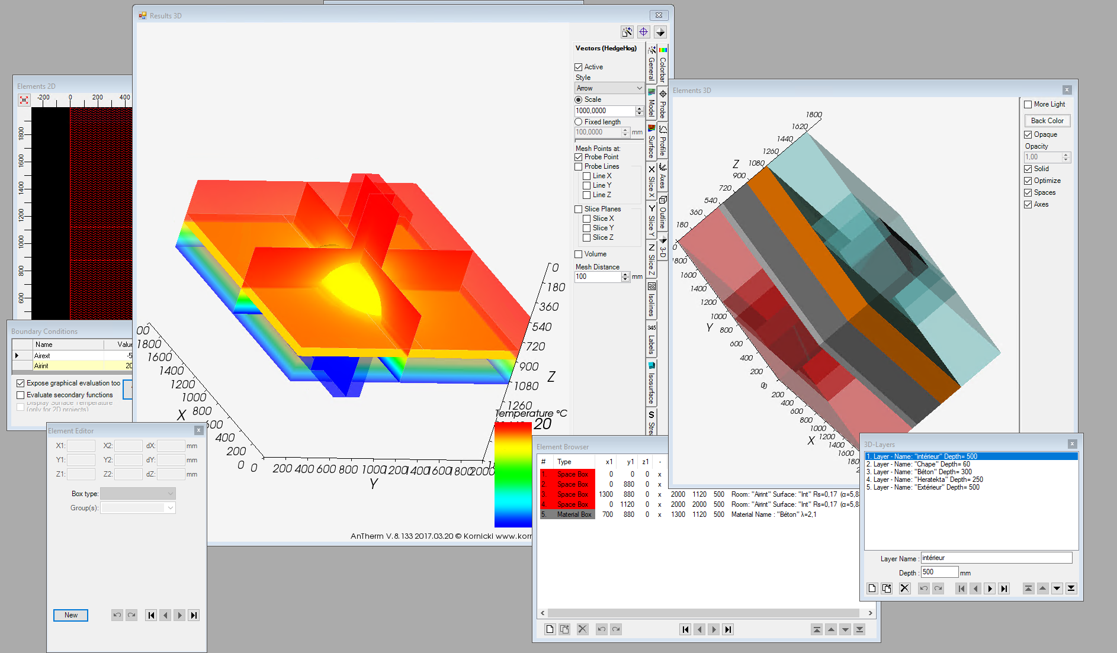
Task: Go to next layer in 3D-Layers panel
Action: (x=990, y=588)
